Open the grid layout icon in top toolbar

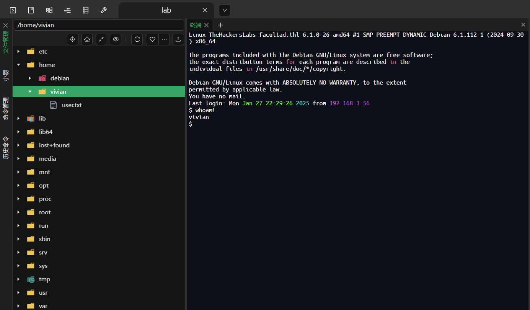(49, 10)
